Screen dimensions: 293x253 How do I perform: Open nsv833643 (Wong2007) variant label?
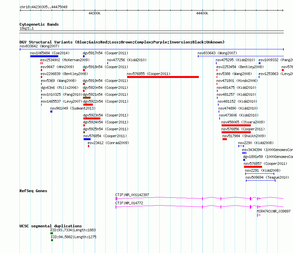[217, 53]
